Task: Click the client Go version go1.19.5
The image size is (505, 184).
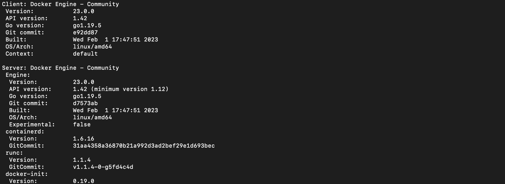Action: click(x=87, y=26)
